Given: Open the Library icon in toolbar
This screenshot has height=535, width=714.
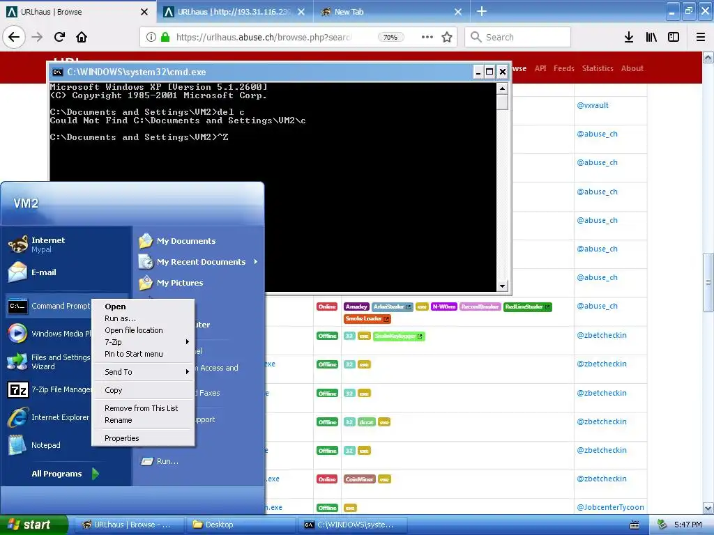Looking at the screenshot, I should pyautogui.click(x=651, y=37).
